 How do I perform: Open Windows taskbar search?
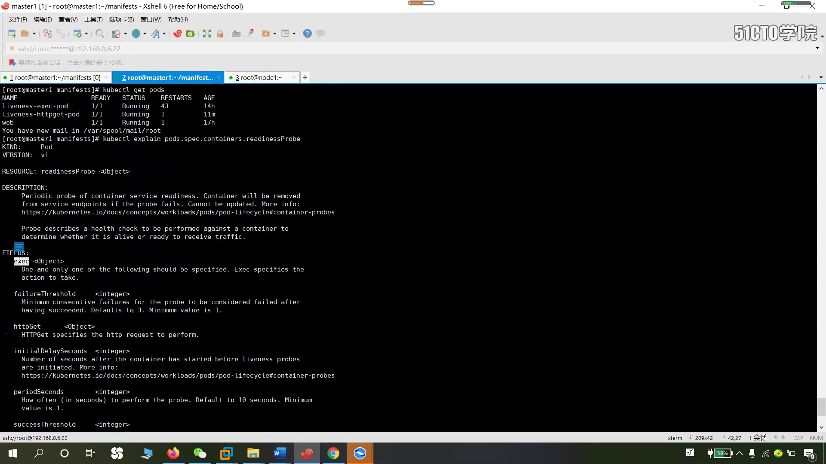tap(39, 453)
